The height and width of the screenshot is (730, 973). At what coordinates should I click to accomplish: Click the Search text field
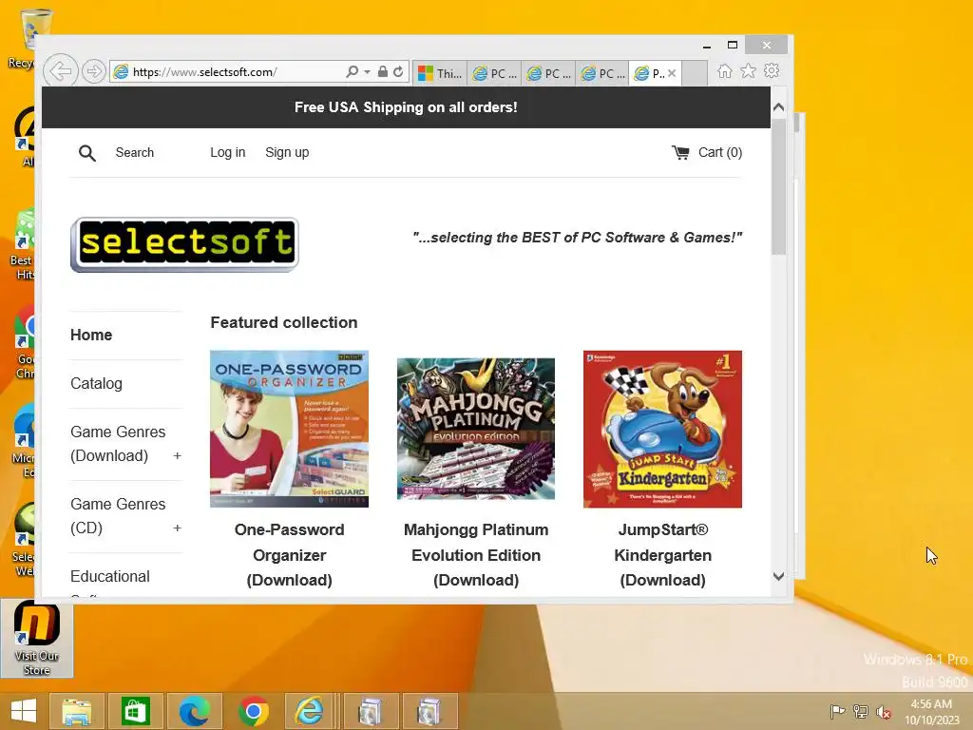(135, 153)
